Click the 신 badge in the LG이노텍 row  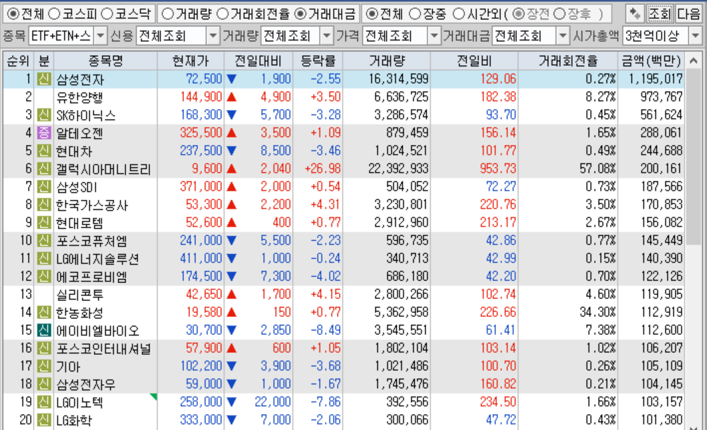(44, 402)
